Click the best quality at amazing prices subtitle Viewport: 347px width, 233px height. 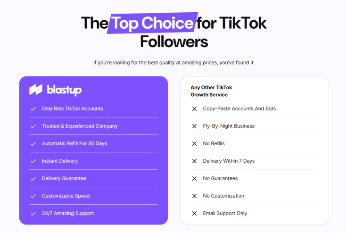pyautogui.click(x=174, y=63)
